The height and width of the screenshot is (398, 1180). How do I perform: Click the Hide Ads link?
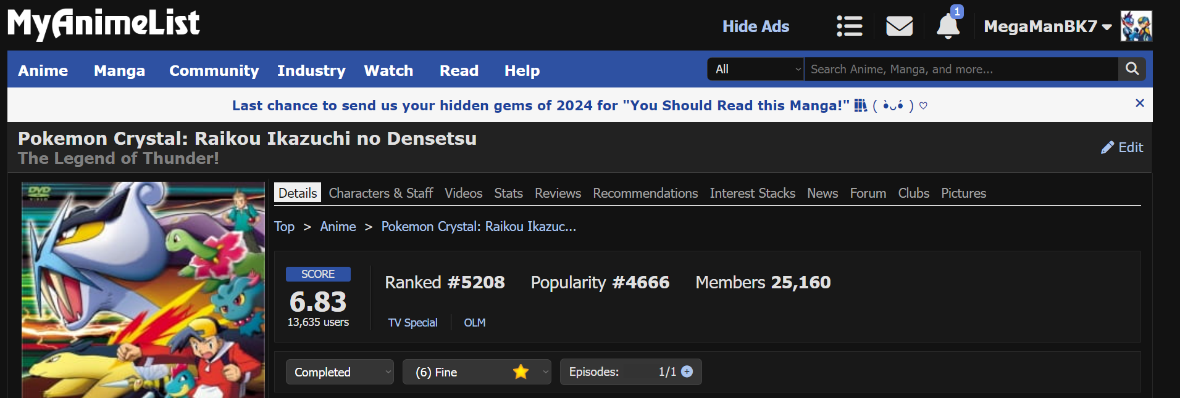pos(756,26)
